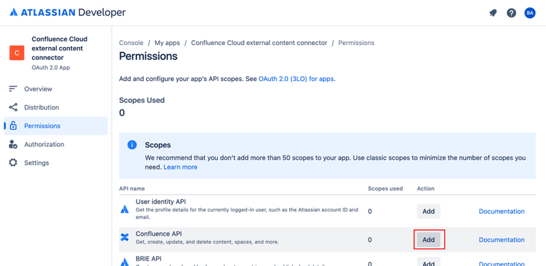This screenshot has width=546, height=266.
Task: Select the Settings gear icon
Action: coord(13,163)
